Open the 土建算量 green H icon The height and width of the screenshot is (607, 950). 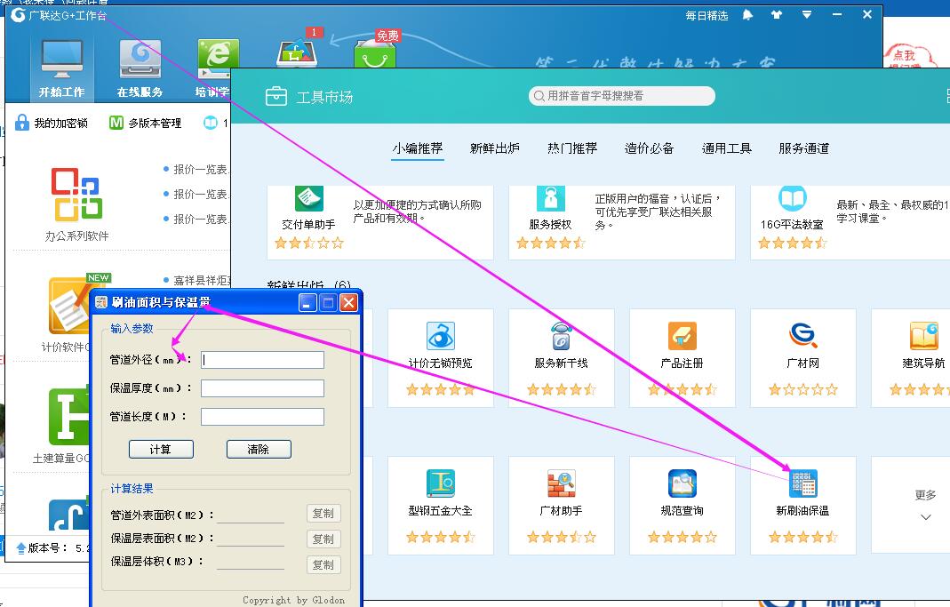(69, 417)
